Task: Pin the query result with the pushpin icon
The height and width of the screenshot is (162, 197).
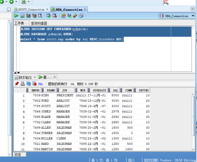Action: pyautogui.click(x=17, y=84)
